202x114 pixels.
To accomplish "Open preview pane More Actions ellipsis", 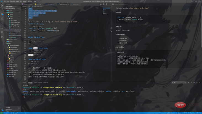I will coord(200,4).
